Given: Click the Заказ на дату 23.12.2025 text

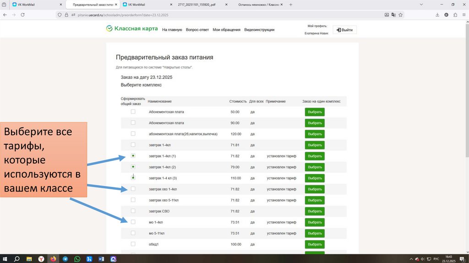Looking at the screenshot, I should point(147,77).
